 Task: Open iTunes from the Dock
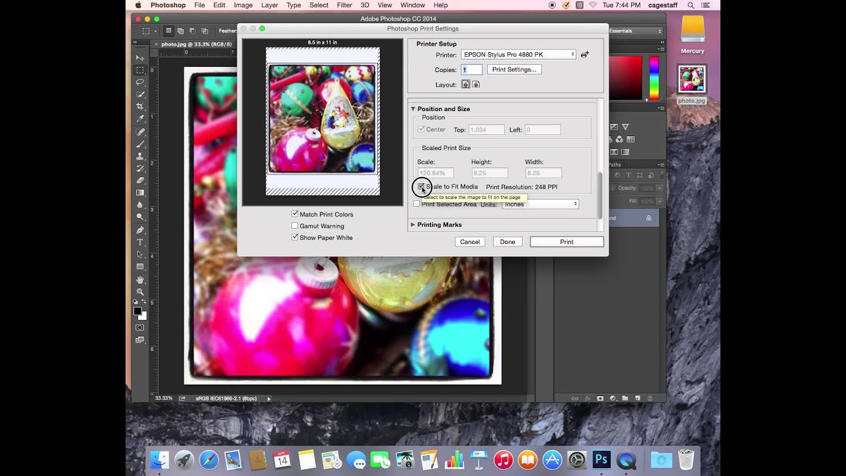(x=504, y=459)
